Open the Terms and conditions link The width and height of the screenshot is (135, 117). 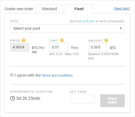[57, 76]
